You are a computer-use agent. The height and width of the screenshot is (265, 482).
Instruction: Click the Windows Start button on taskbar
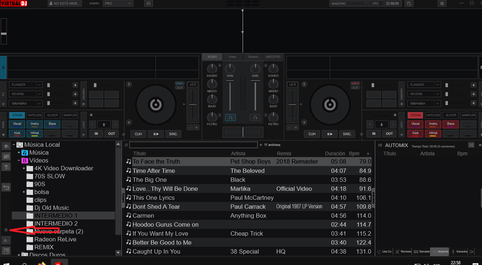coord(6,264)
